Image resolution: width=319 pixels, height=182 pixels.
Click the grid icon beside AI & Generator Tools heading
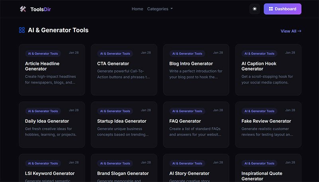point(22,30)
